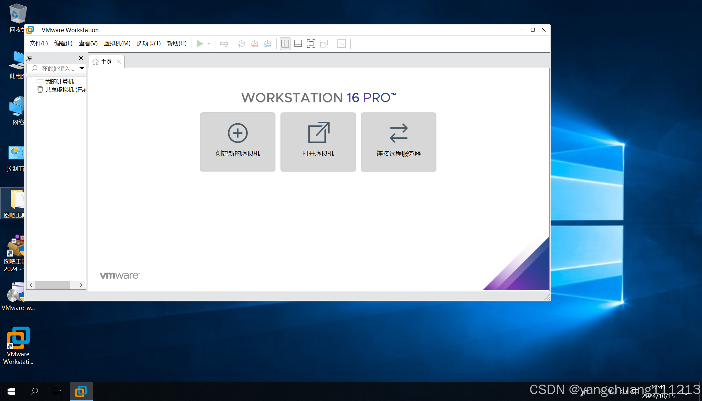Click the taskbar volume speaker icon
The height and width of the screenshot is (401, 702).
[624, 392]
